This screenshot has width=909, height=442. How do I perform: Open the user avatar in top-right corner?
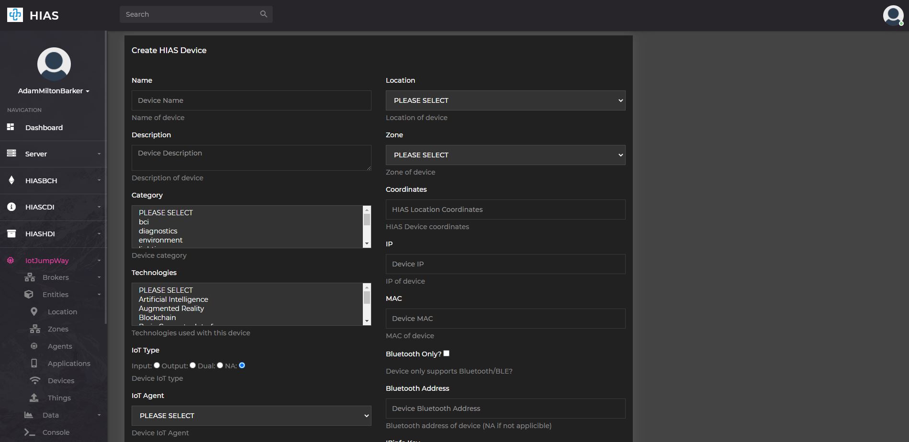(x=893, y=15)
